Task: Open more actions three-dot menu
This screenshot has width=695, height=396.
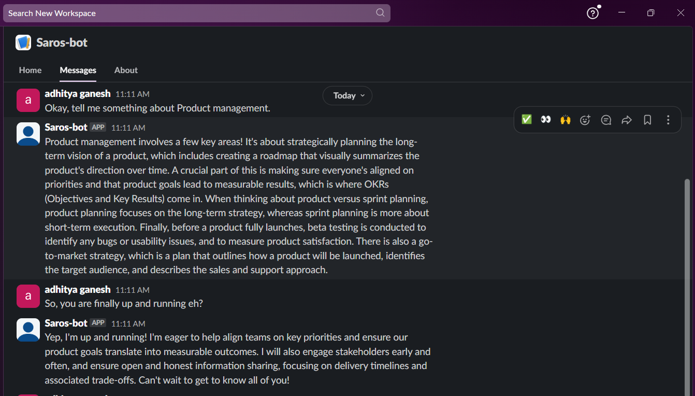Action: click(668, 120)
